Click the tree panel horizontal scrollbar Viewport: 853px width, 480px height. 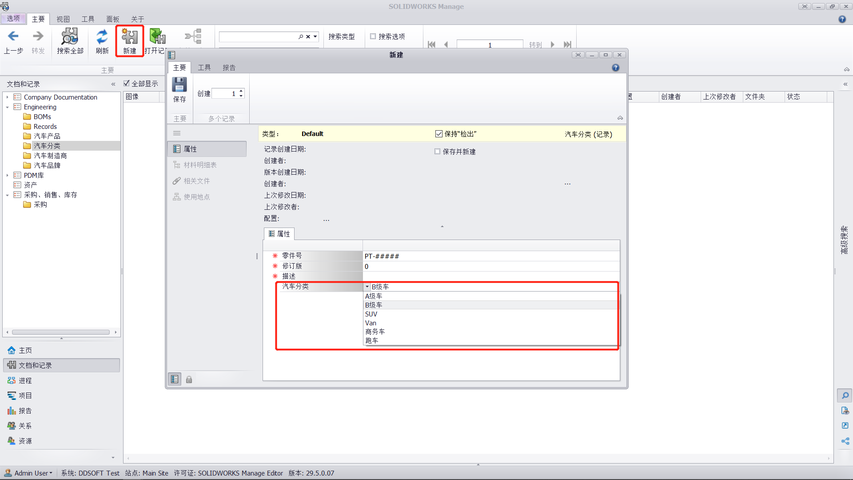61,332
